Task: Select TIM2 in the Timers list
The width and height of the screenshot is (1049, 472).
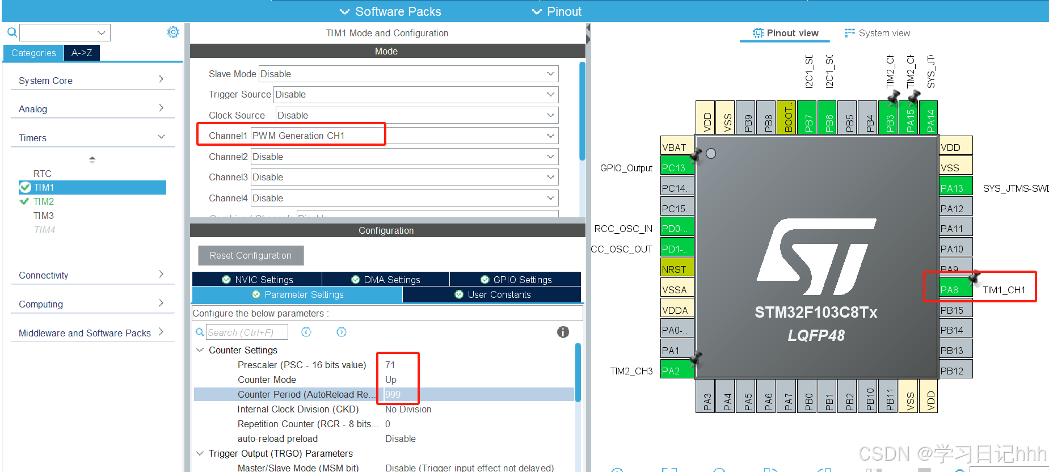Action: (x=44, y=201)
